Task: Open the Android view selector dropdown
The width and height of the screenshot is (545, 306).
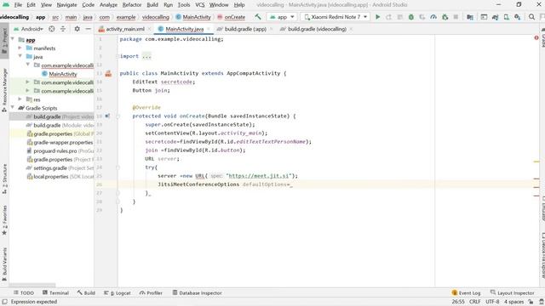Action: click(28, 29)
